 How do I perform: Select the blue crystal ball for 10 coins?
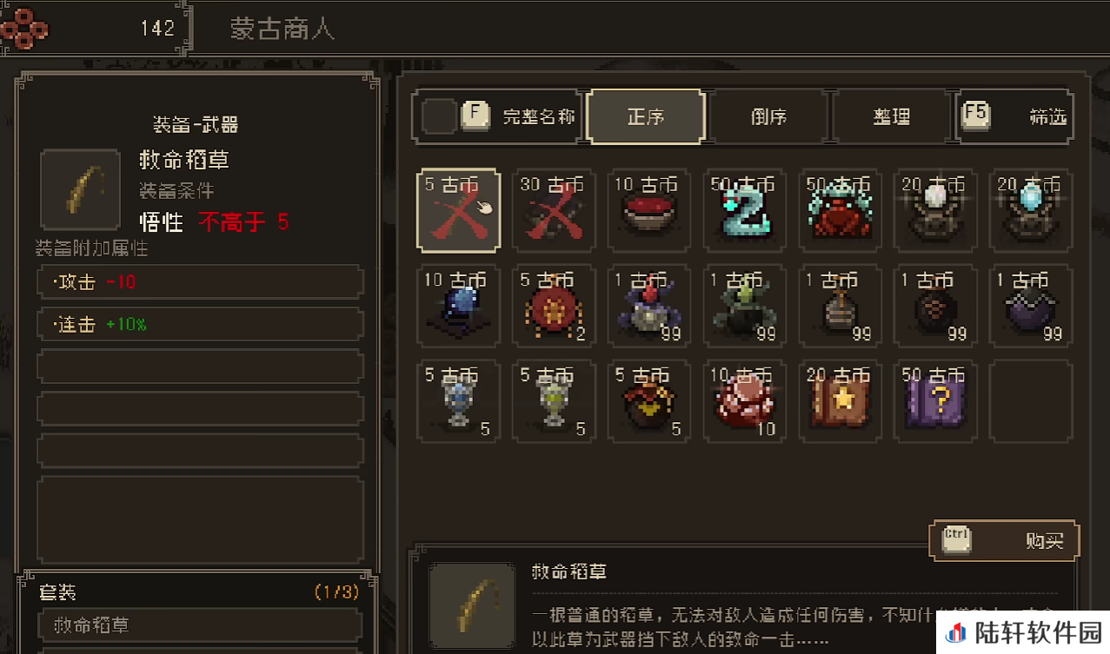click(x=458, y=307)
